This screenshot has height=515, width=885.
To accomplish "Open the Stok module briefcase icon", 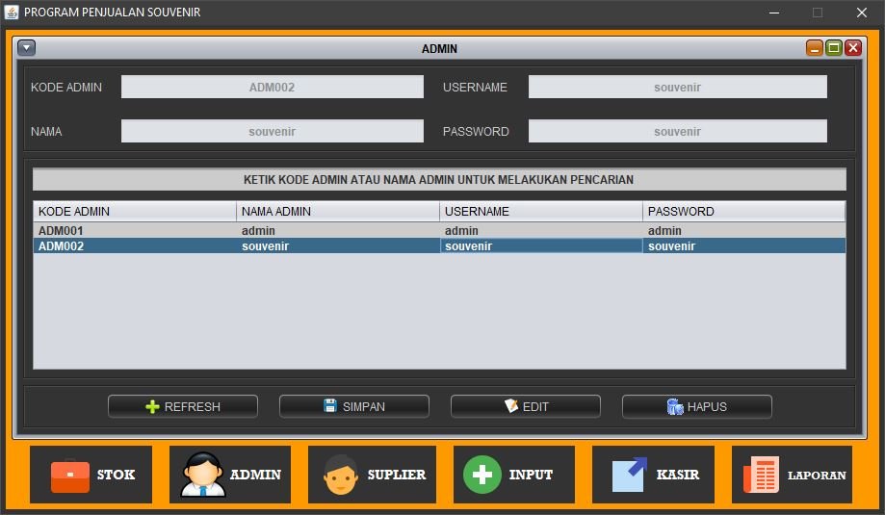I will (x=69, y=475).
